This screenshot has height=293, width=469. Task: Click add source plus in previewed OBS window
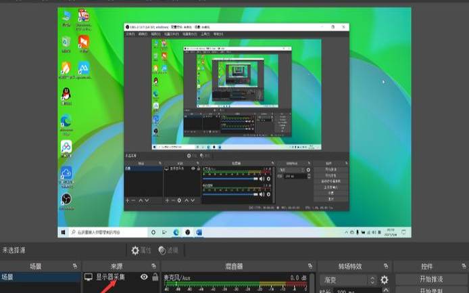click(167, 200)
